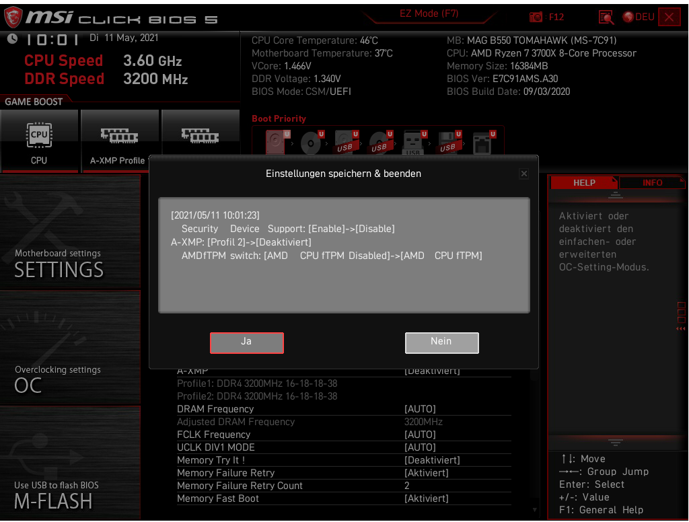Dismiss the save dialog with its X
689x522 pixels.
[523, 174]
